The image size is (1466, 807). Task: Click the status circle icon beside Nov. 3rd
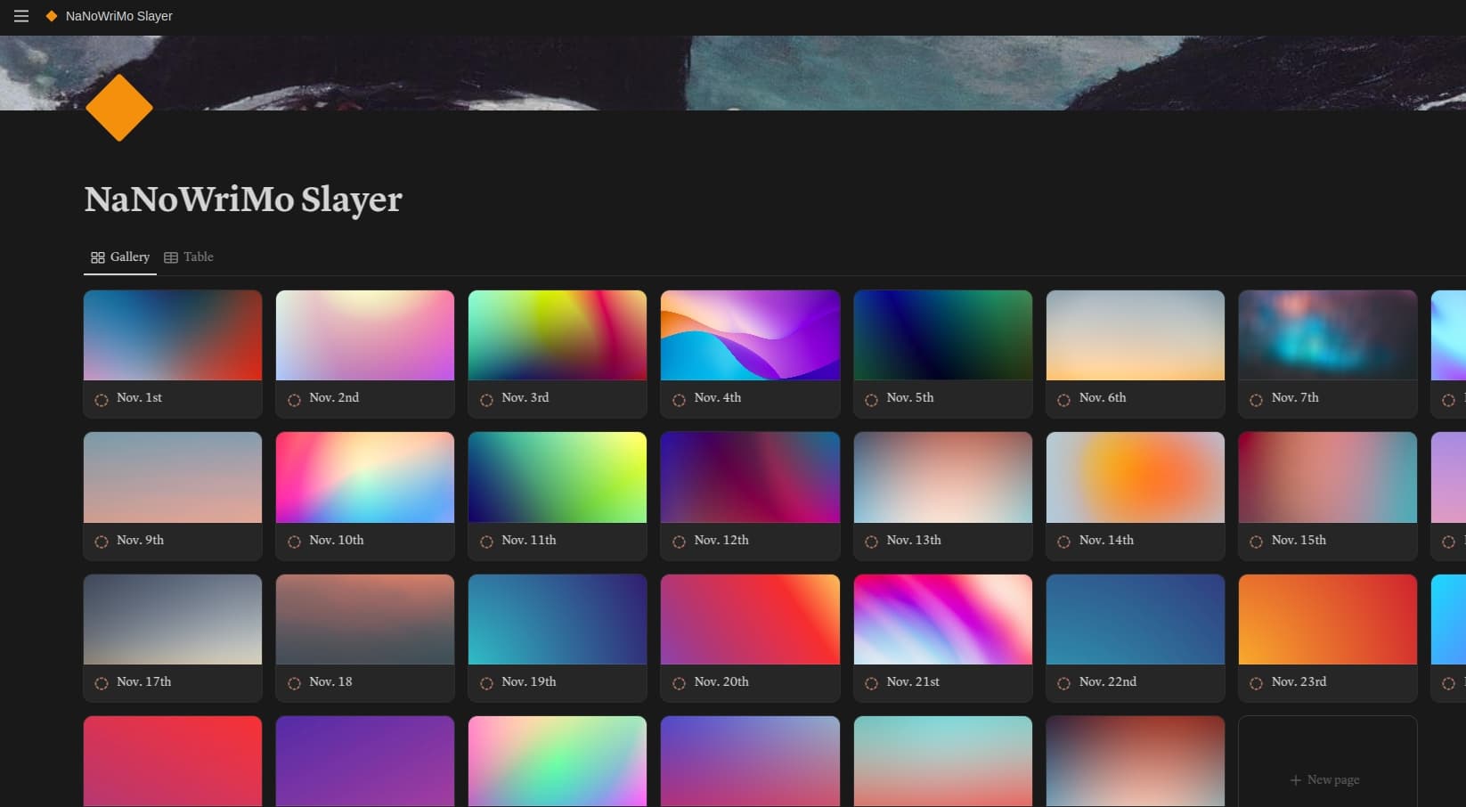click(x=486, y=400)
